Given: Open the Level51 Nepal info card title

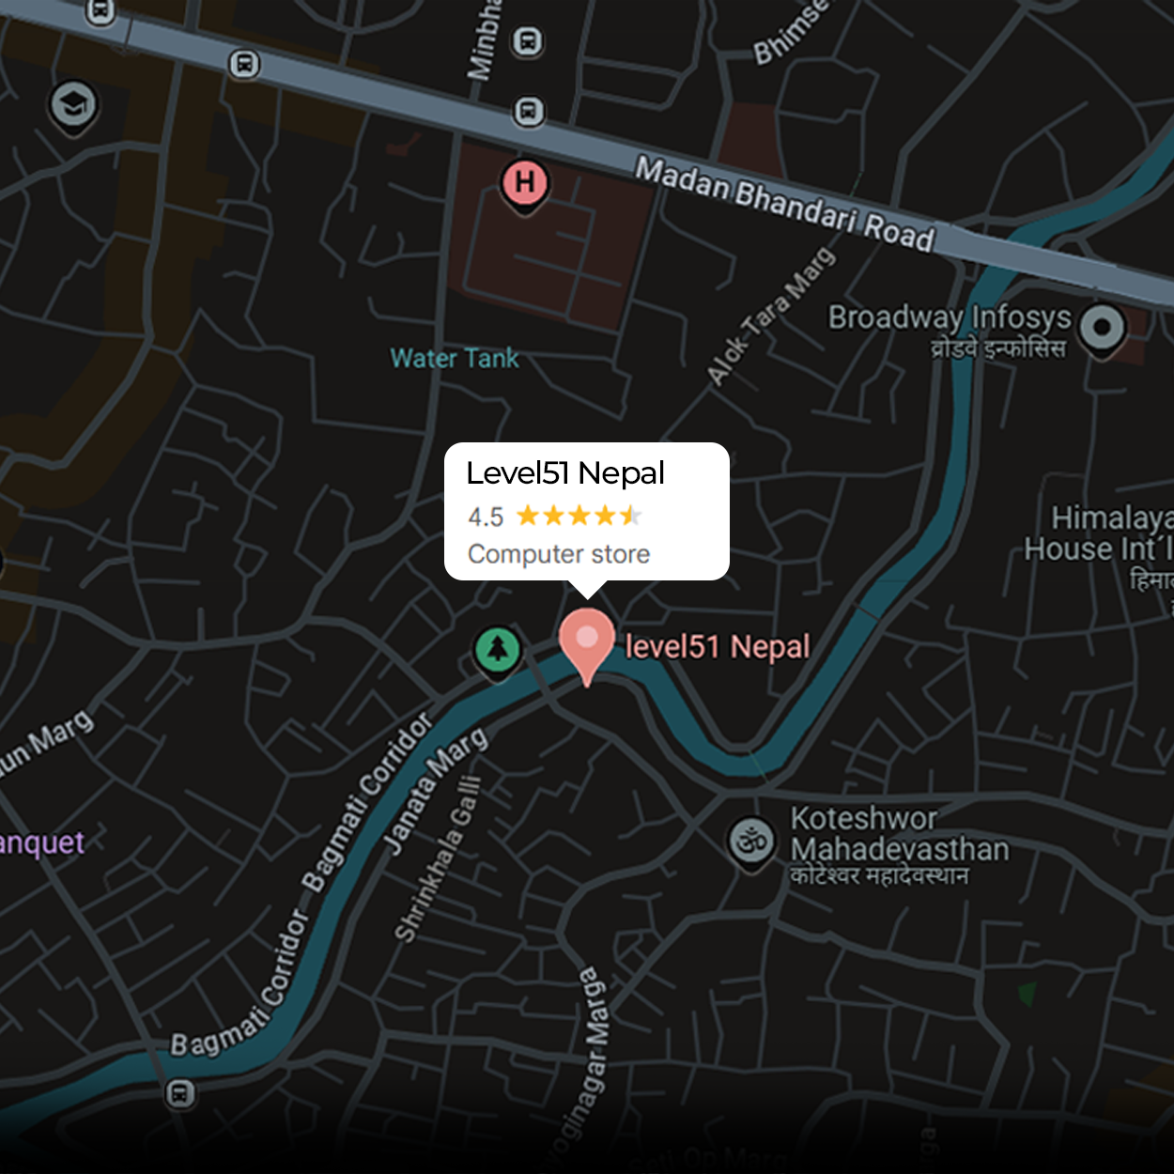Looking at the screenshot, I should point(565,473).
